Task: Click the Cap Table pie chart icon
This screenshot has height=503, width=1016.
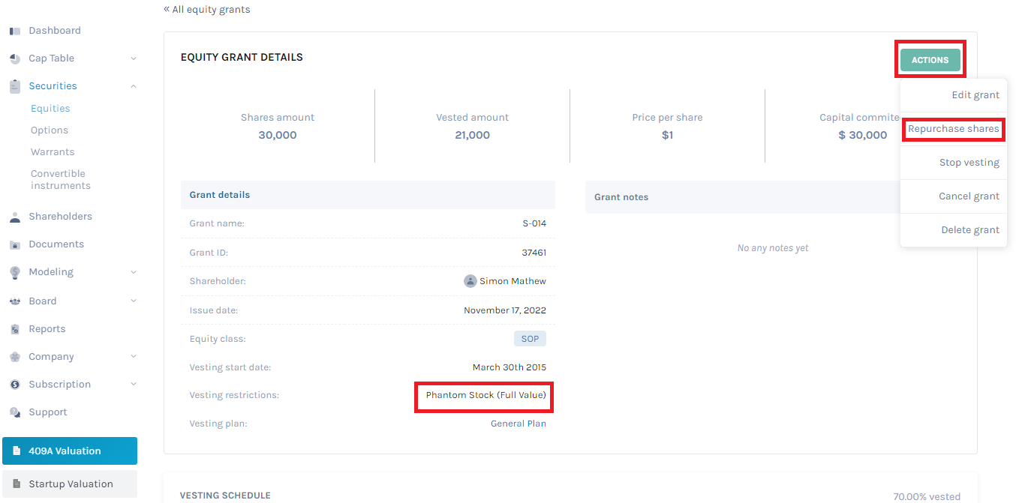Action: point(15,58)
